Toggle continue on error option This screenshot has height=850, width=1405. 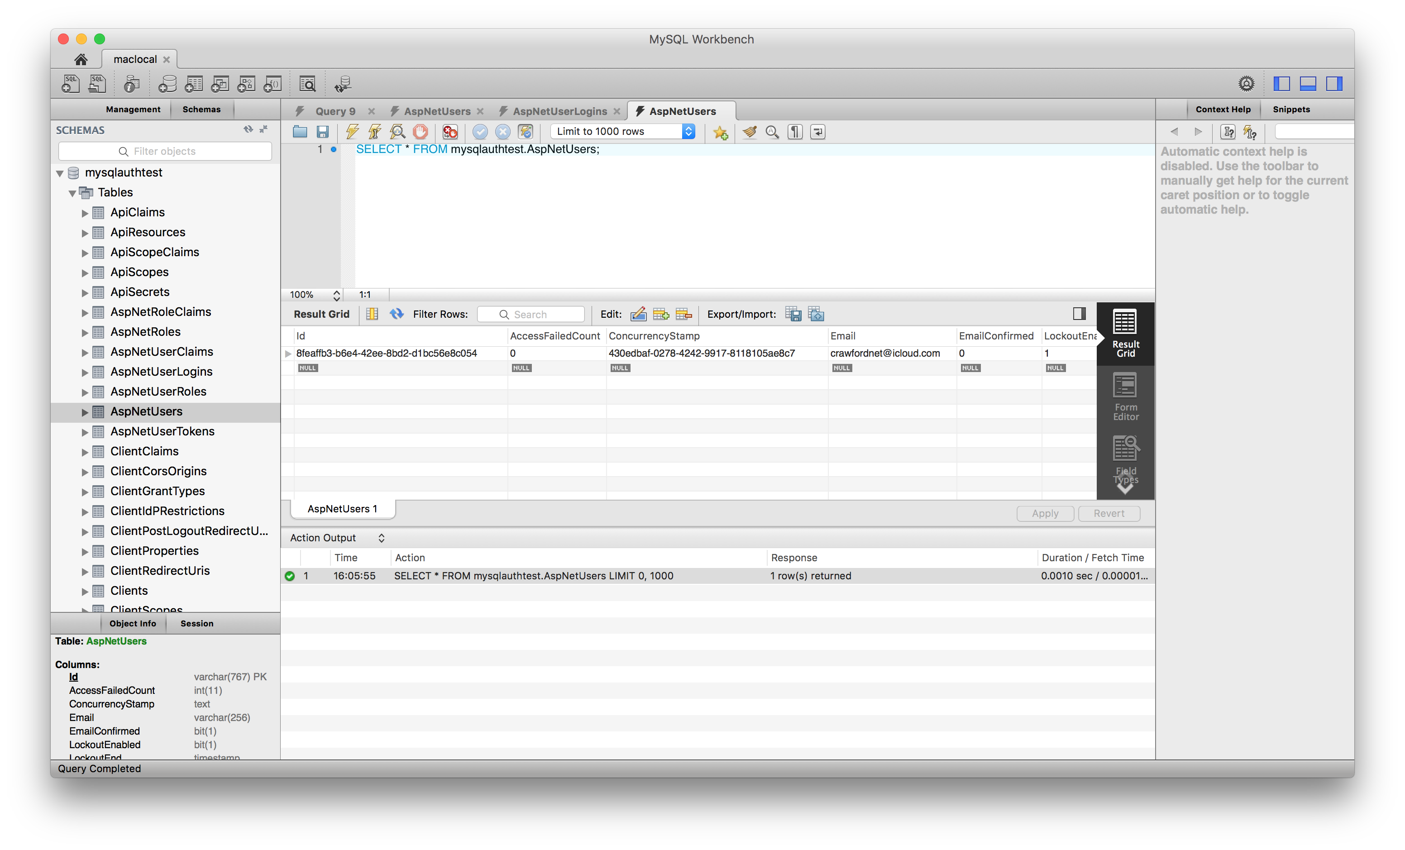pyautogui.click(x=450, y=132)
